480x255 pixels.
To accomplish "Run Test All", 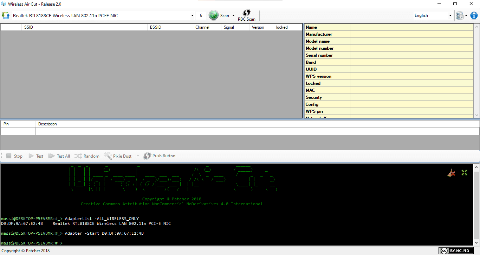I will pos(59,156).
